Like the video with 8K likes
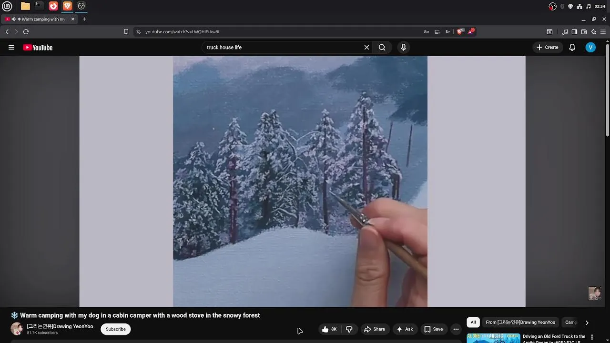 click(x=329, y=329)
